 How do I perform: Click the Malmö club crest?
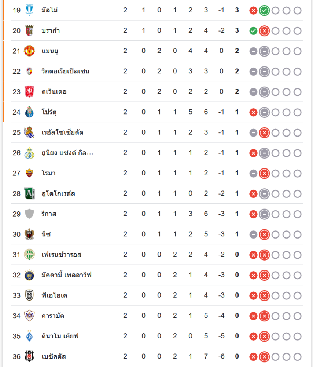tap(29, 10)
